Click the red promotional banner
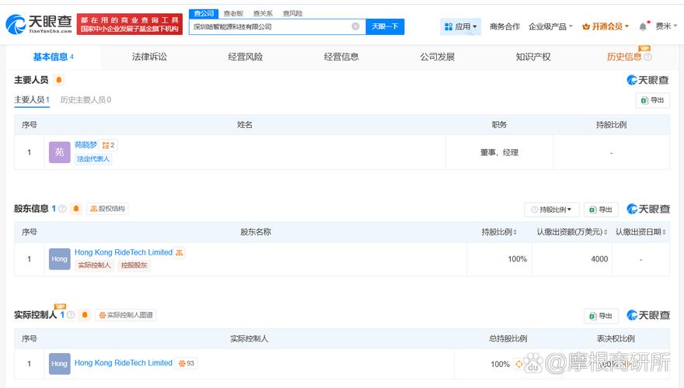Viewport: 684px width, 388px height. (x=130, y=24)
